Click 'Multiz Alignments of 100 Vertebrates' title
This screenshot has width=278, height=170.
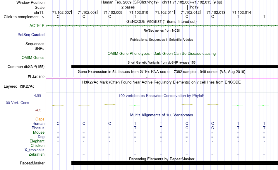(x=162, y=115)
